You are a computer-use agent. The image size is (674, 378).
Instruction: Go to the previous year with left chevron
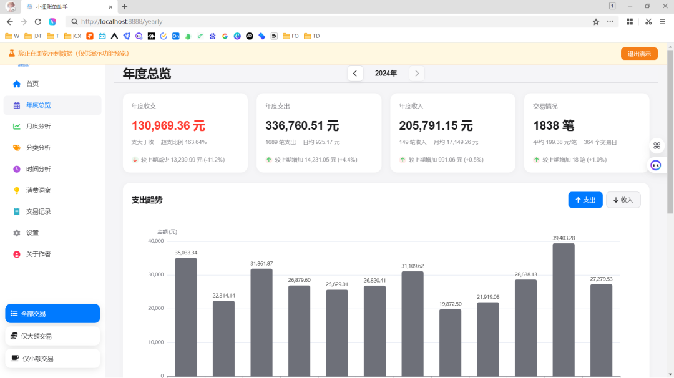coord(355,74)
